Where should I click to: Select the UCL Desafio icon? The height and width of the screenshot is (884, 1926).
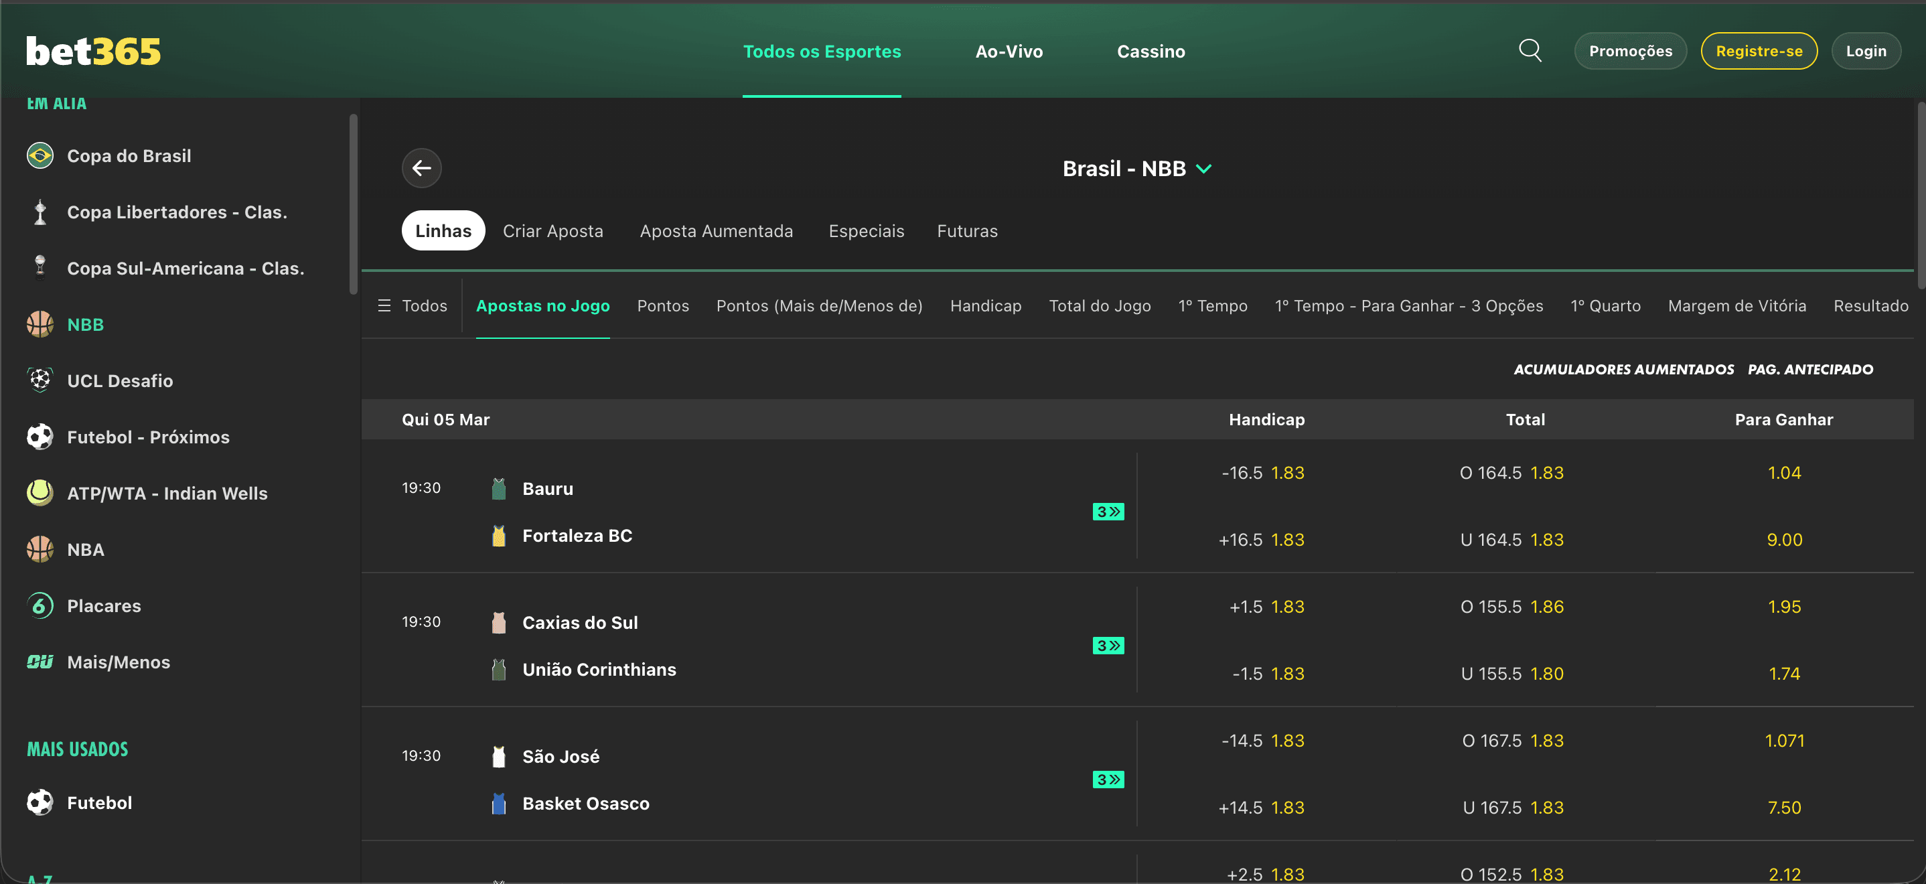[39, 380]
